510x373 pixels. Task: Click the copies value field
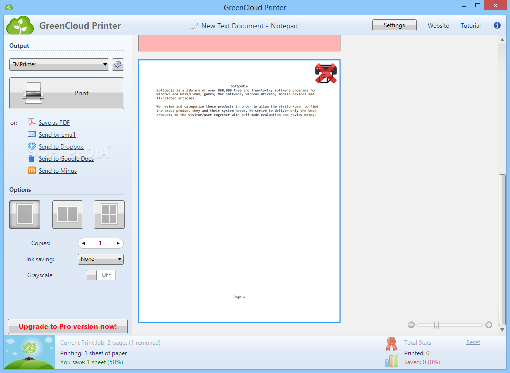tap(100, 243)
